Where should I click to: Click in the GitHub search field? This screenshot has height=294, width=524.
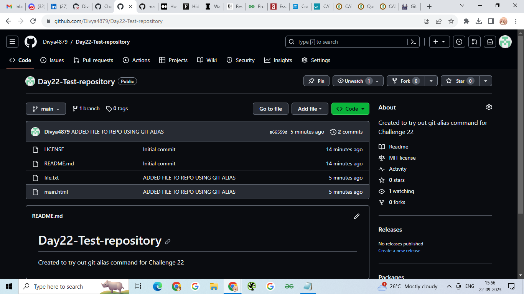point(345,42)
